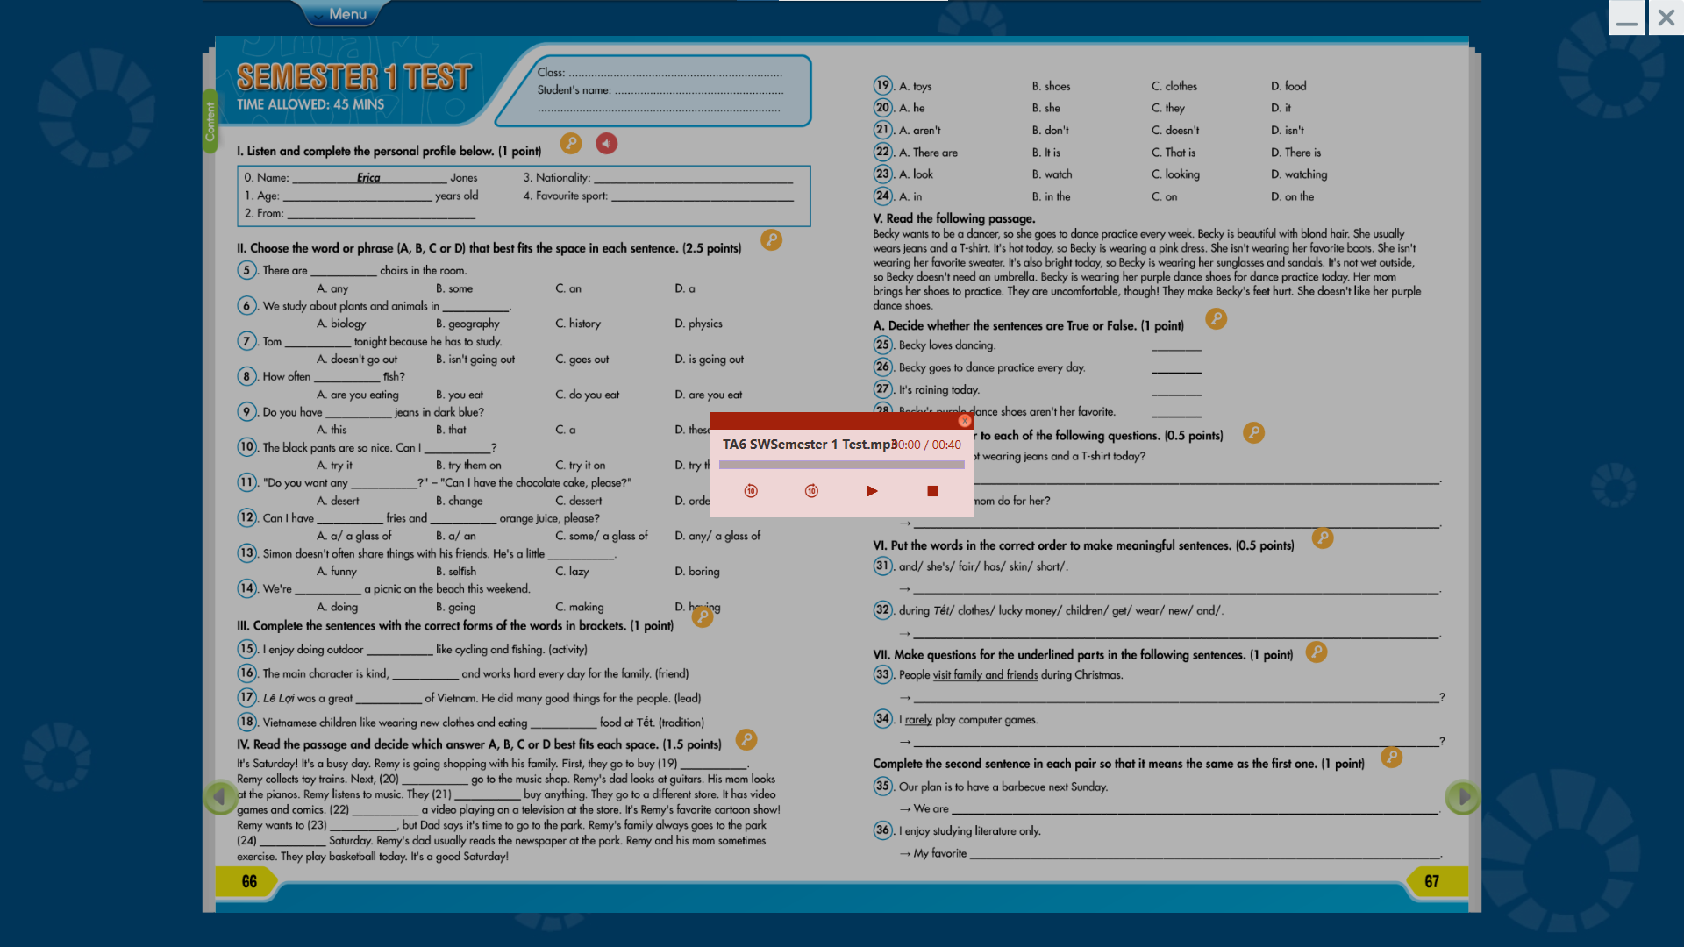Click the Student's name dotted line

click(x=699, y=93)
